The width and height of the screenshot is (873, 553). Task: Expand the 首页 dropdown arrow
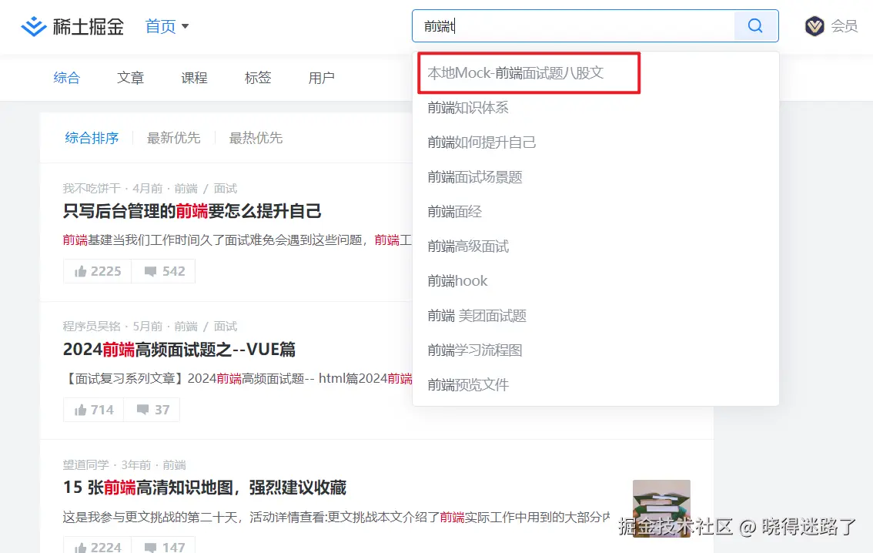(186, 26)
